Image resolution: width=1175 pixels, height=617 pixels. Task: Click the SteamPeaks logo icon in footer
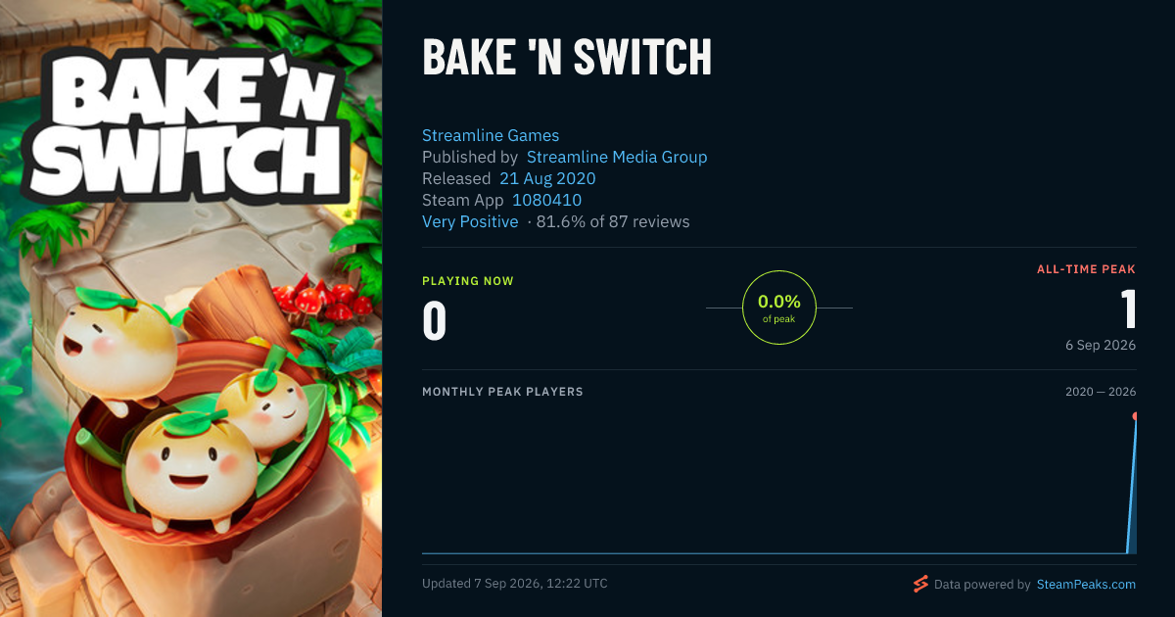coord(920,585)
